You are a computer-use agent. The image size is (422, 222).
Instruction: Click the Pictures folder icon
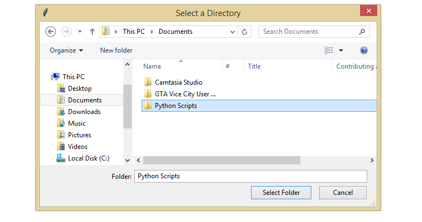click(x=61, y=135)
